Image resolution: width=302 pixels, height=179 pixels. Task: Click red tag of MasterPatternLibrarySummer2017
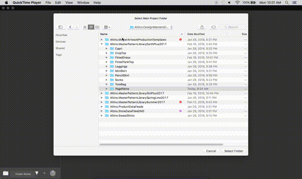point(180,102)
